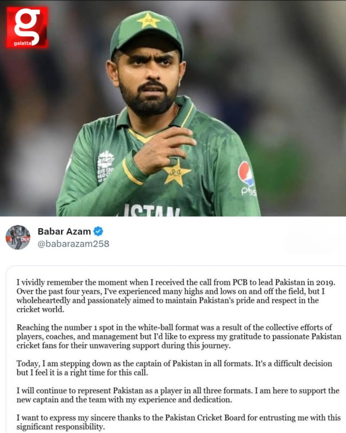Select the paragraph starting 'I want to express'

[x=179, y=422]
